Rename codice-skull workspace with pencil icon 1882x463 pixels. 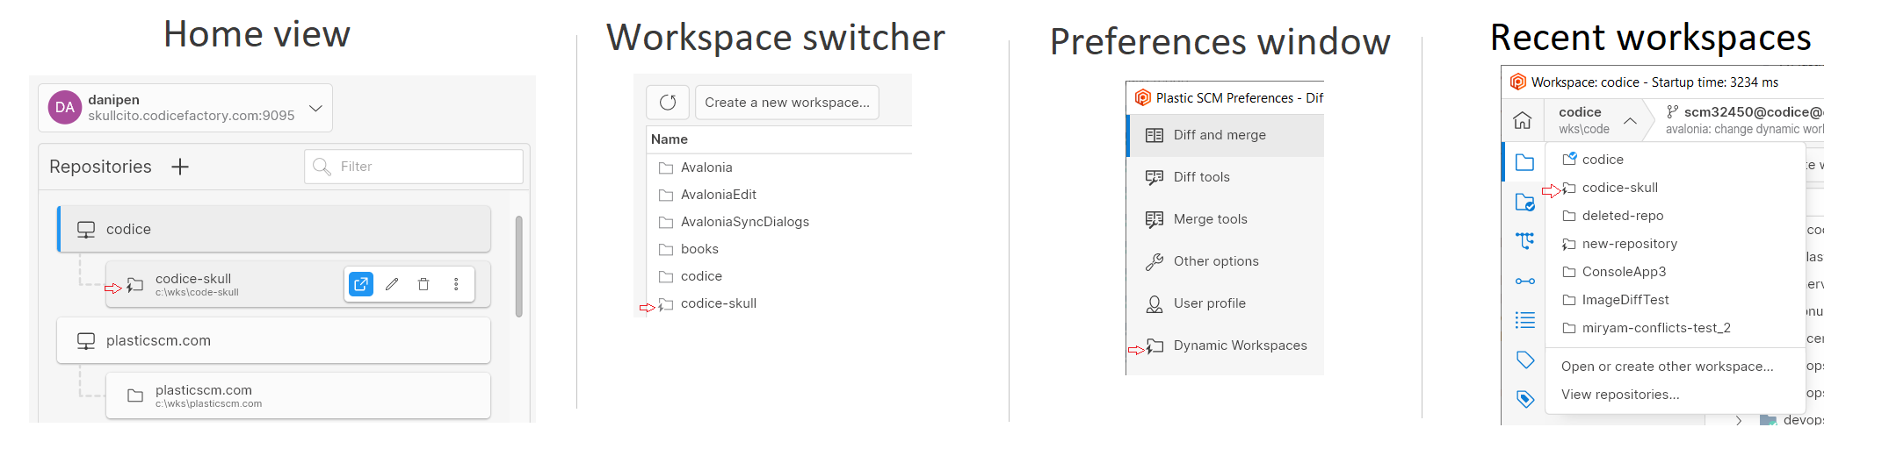(392, 284)
